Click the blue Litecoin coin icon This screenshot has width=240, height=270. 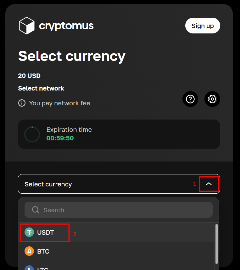tap(29, 267)
